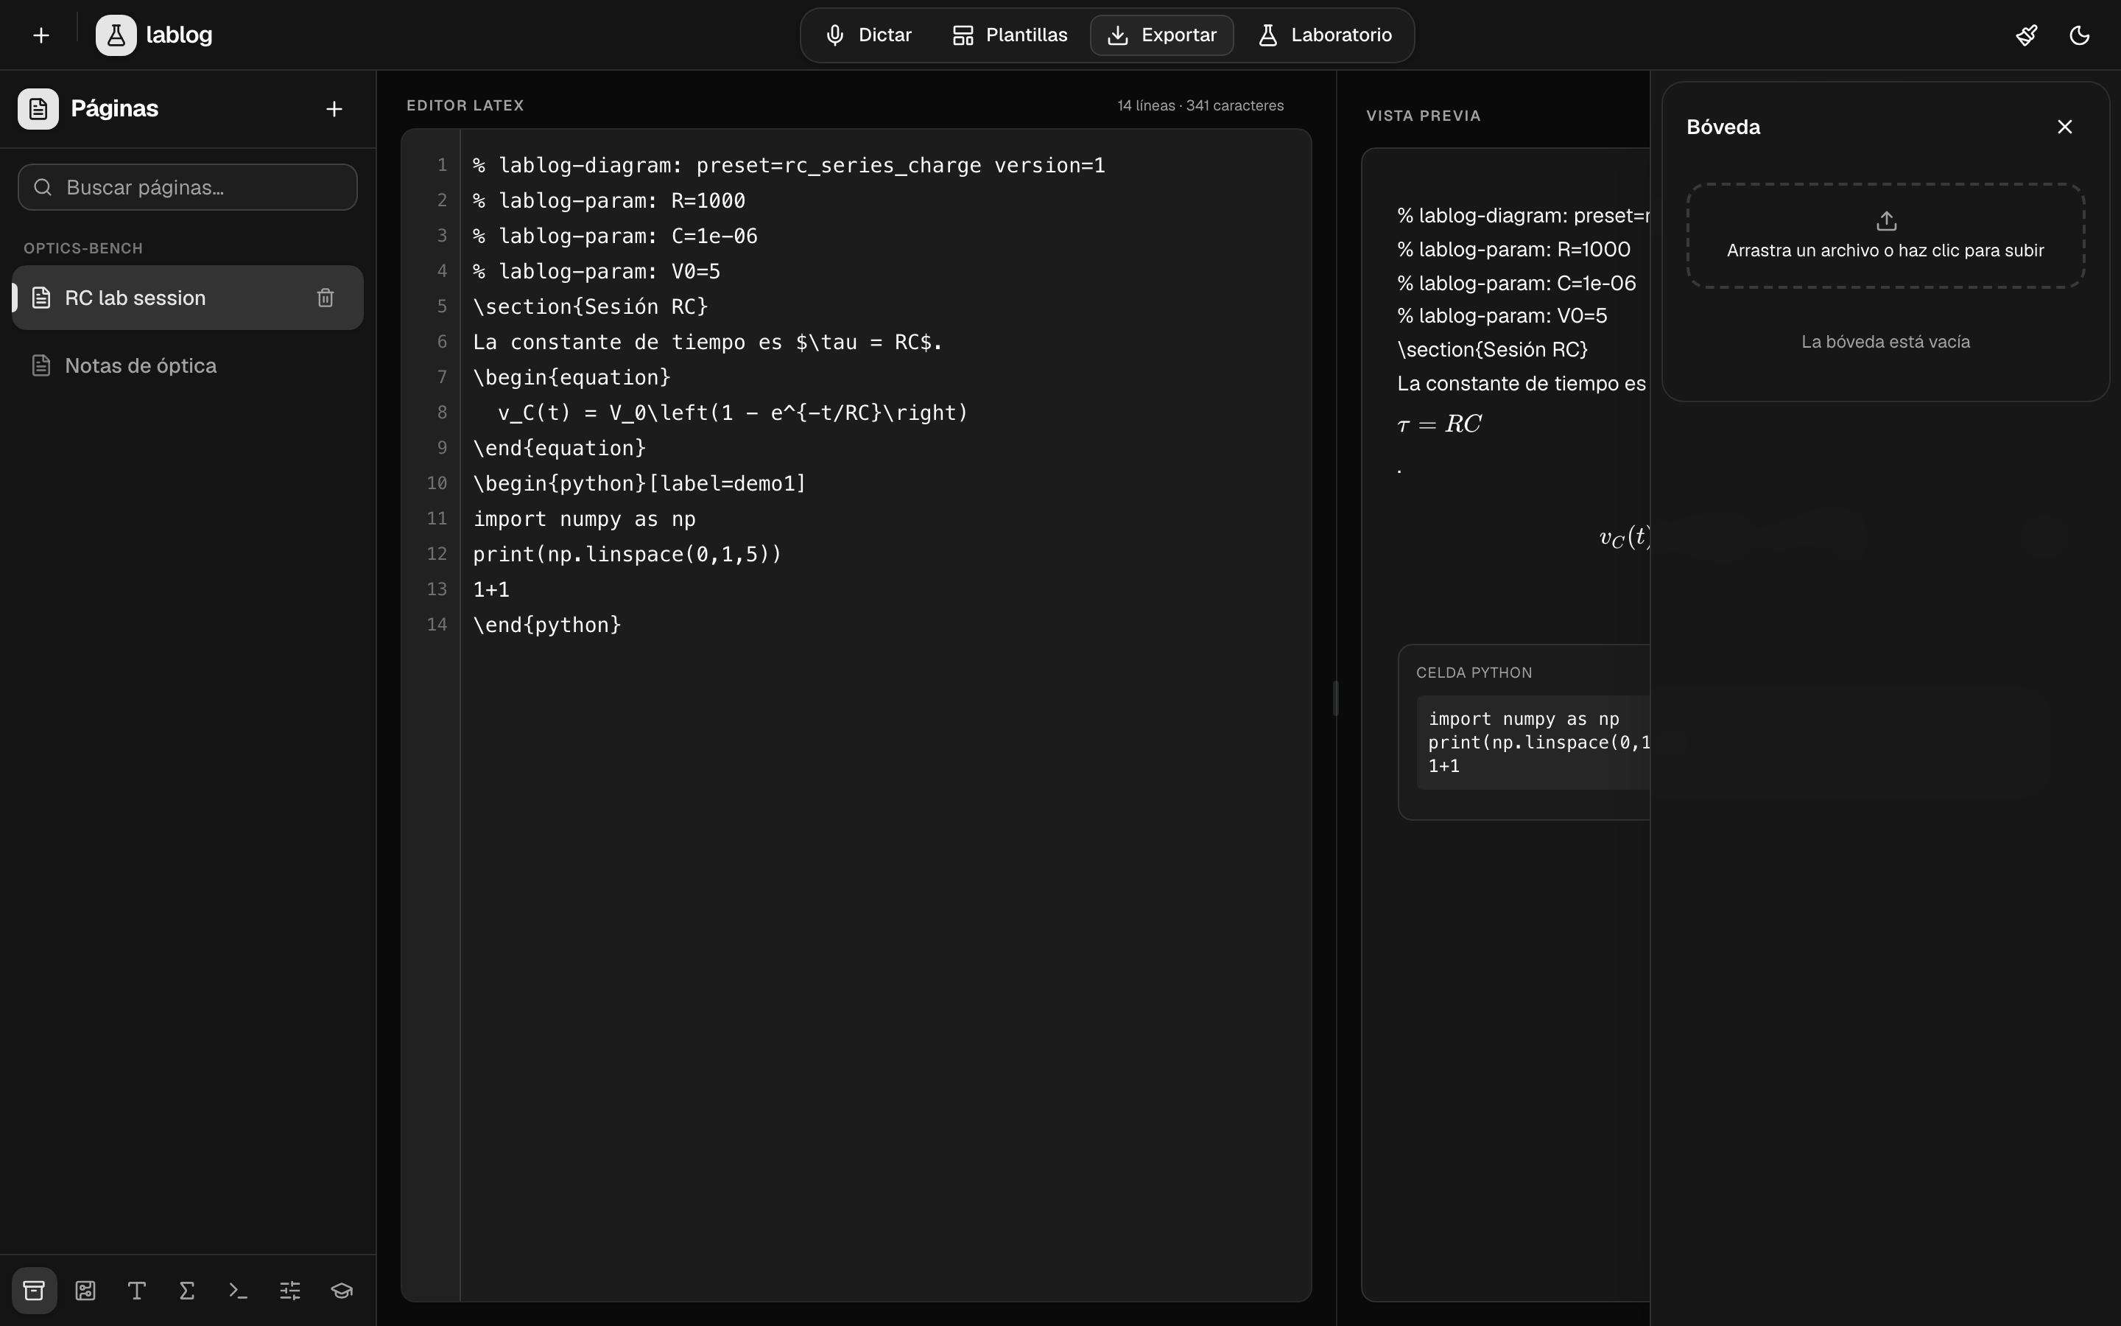The width and height of the screenshot is (2121, 1326).
Task: Click editor line with R=1000
Action: pos(609,201)
